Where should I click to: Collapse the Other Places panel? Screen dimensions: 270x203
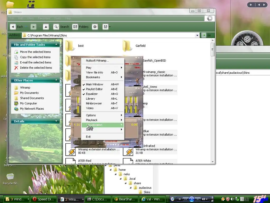(x=56, y=80)
